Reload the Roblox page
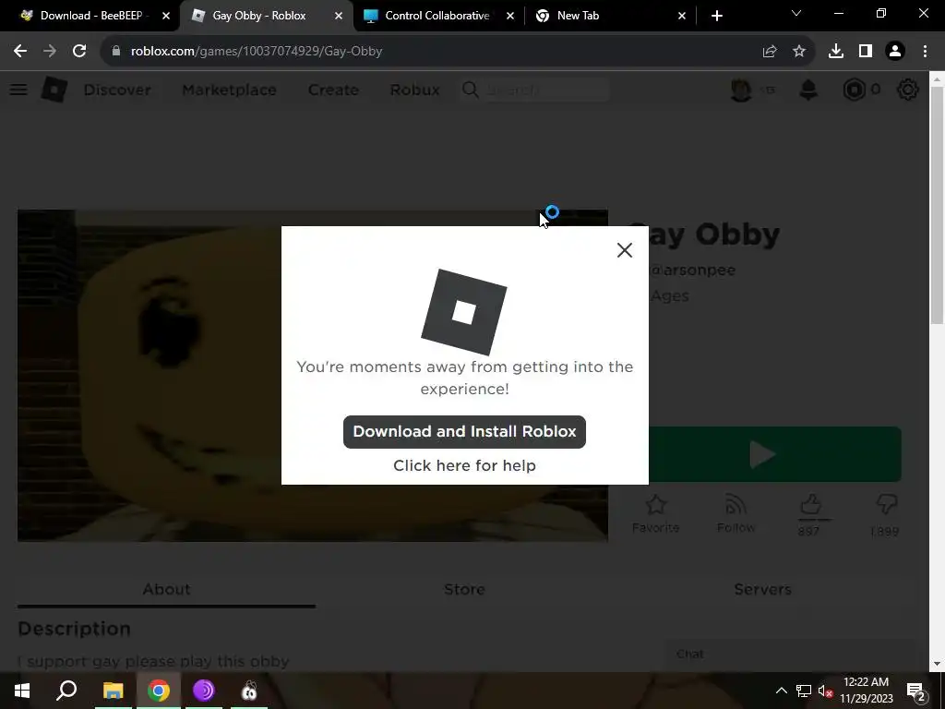Viewport: 945px width, 709px height. click(79, 52)
